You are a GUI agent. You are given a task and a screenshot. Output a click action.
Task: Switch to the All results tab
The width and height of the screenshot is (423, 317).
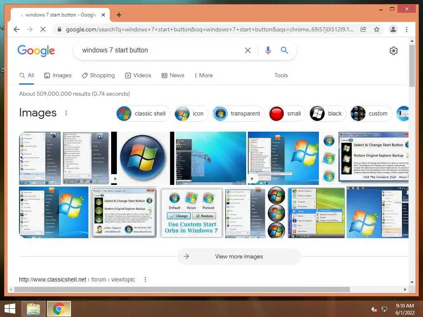(26, 76)
